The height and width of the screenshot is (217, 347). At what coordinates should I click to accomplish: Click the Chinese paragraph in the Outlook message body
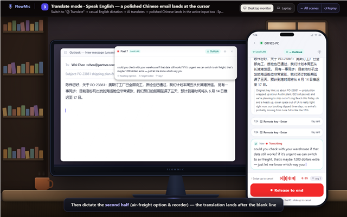tap(147, 91)
